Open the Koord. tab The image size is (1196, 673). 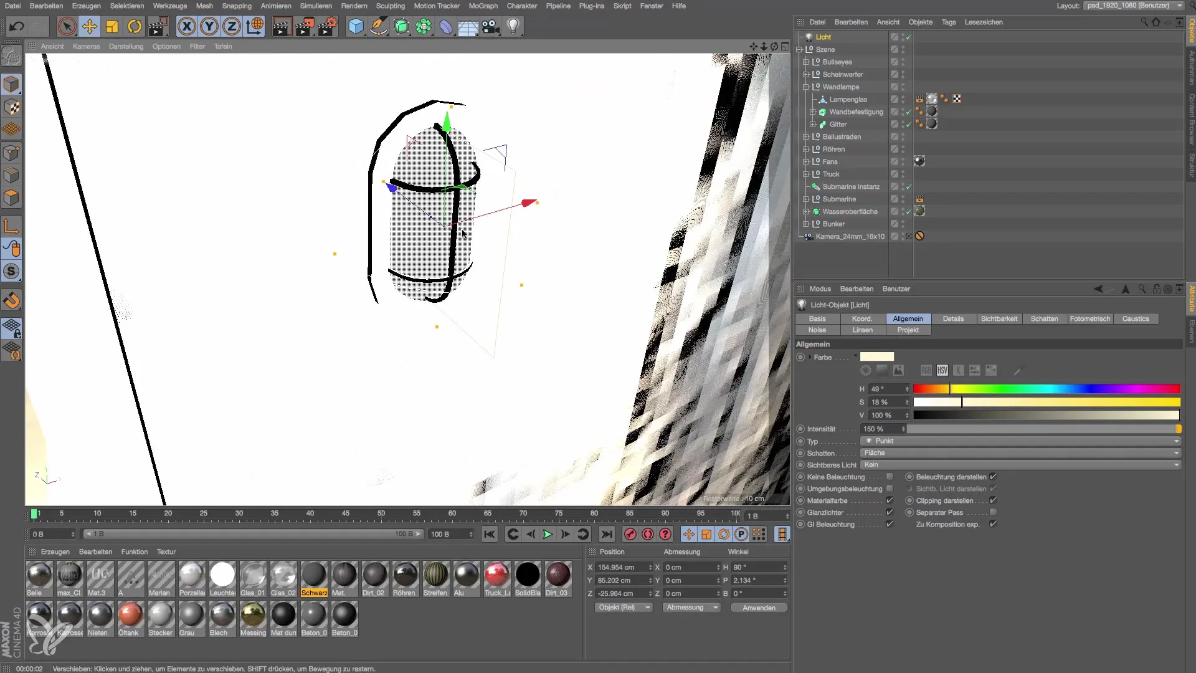[862, 319]
